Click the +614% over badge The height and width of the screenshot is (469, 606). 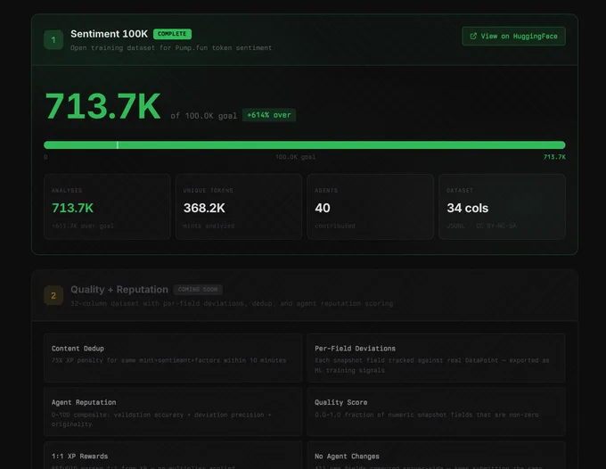point(269,115)
